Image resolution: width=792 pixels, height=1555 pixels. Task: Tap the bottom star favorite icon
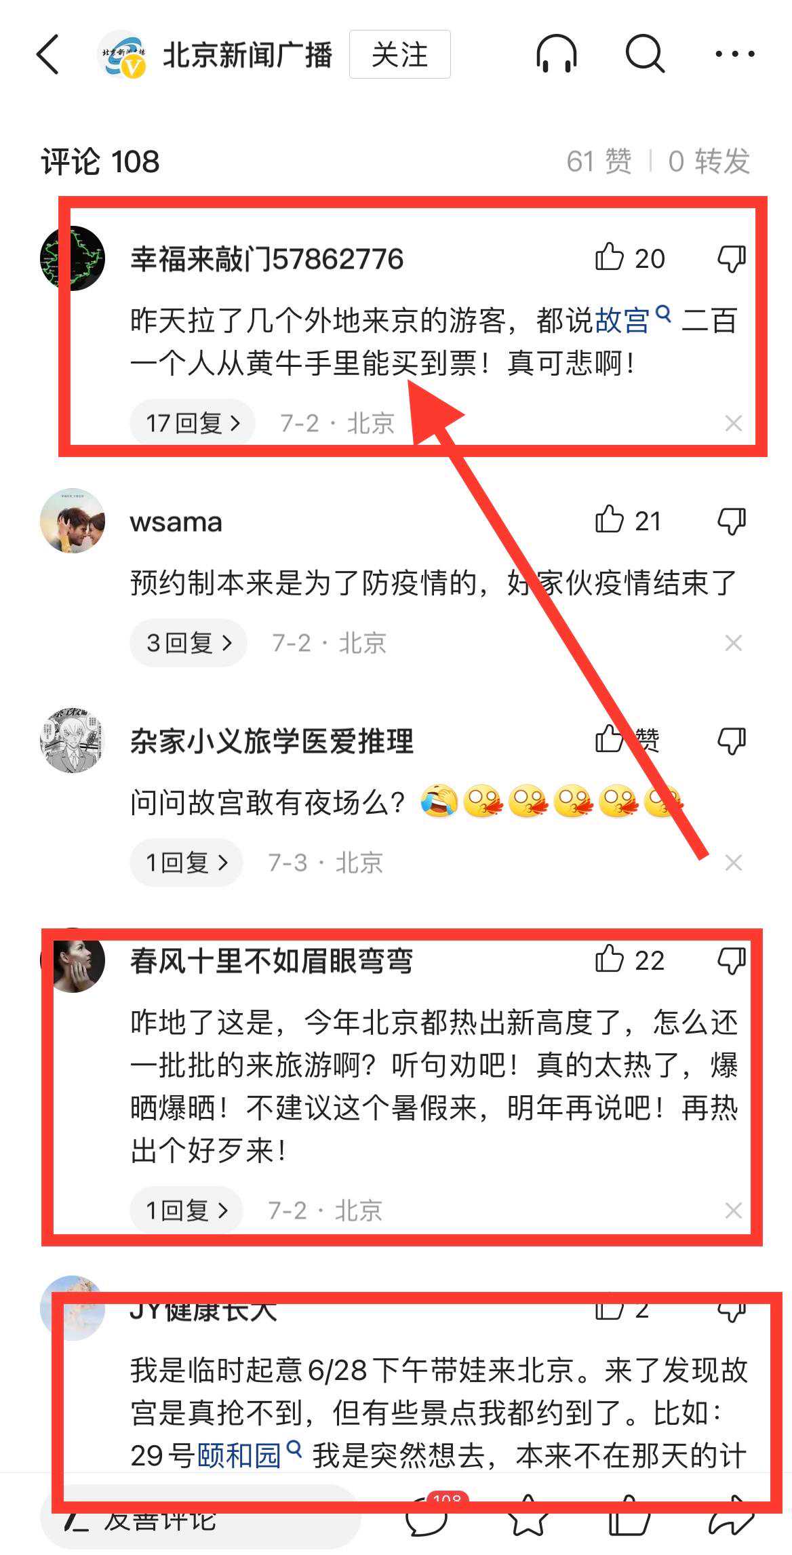point(529,1518)
